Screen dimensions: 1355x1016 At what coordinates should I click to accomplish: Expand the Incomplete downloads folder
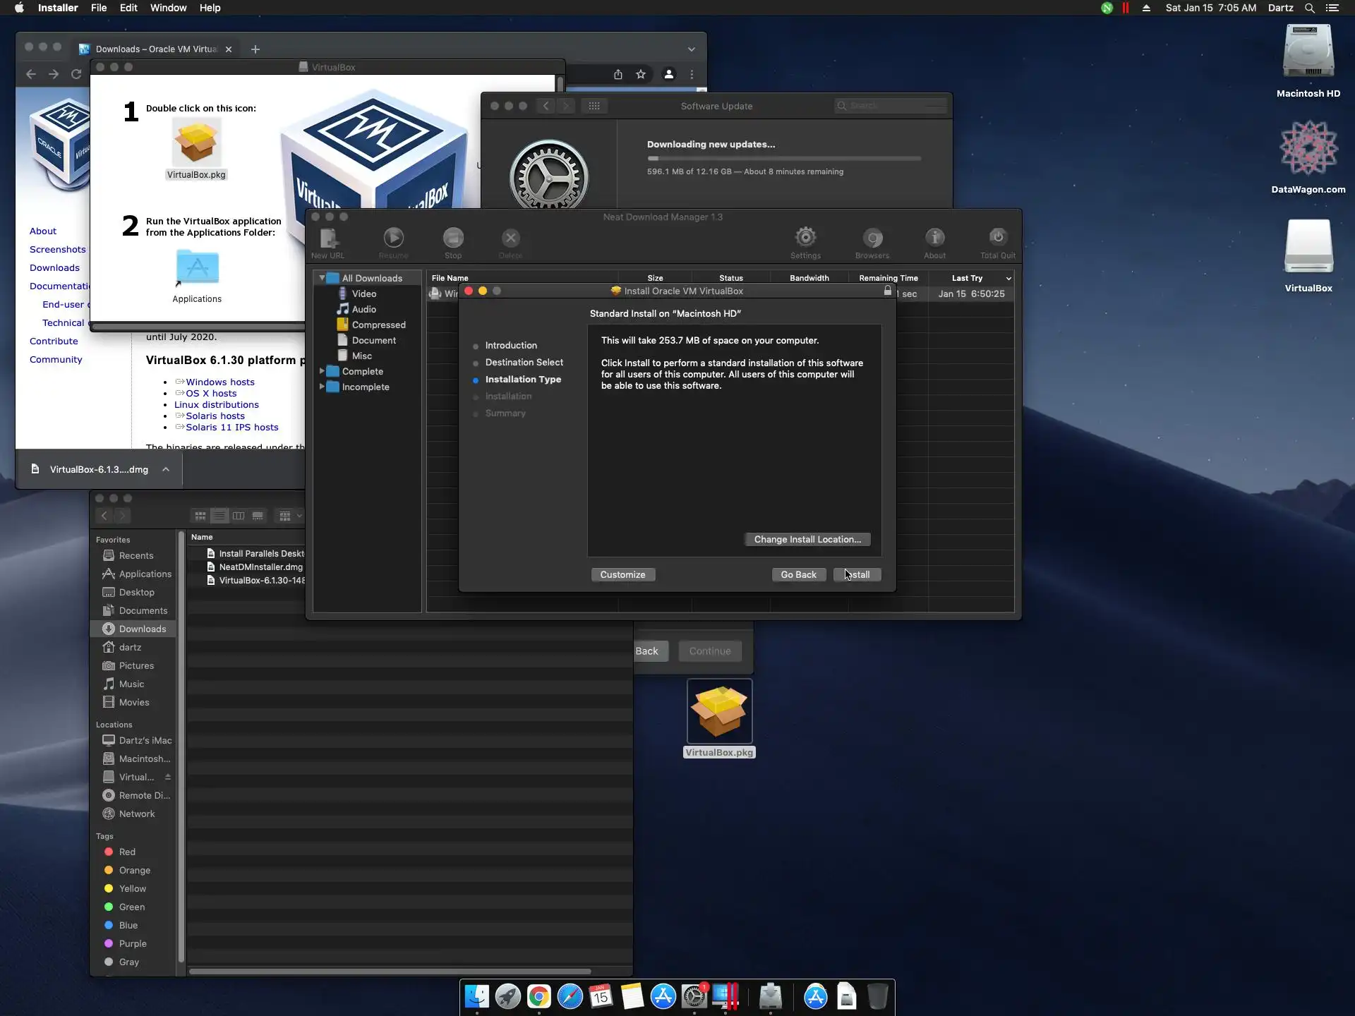pyautogui.click(x=322, y=387)
